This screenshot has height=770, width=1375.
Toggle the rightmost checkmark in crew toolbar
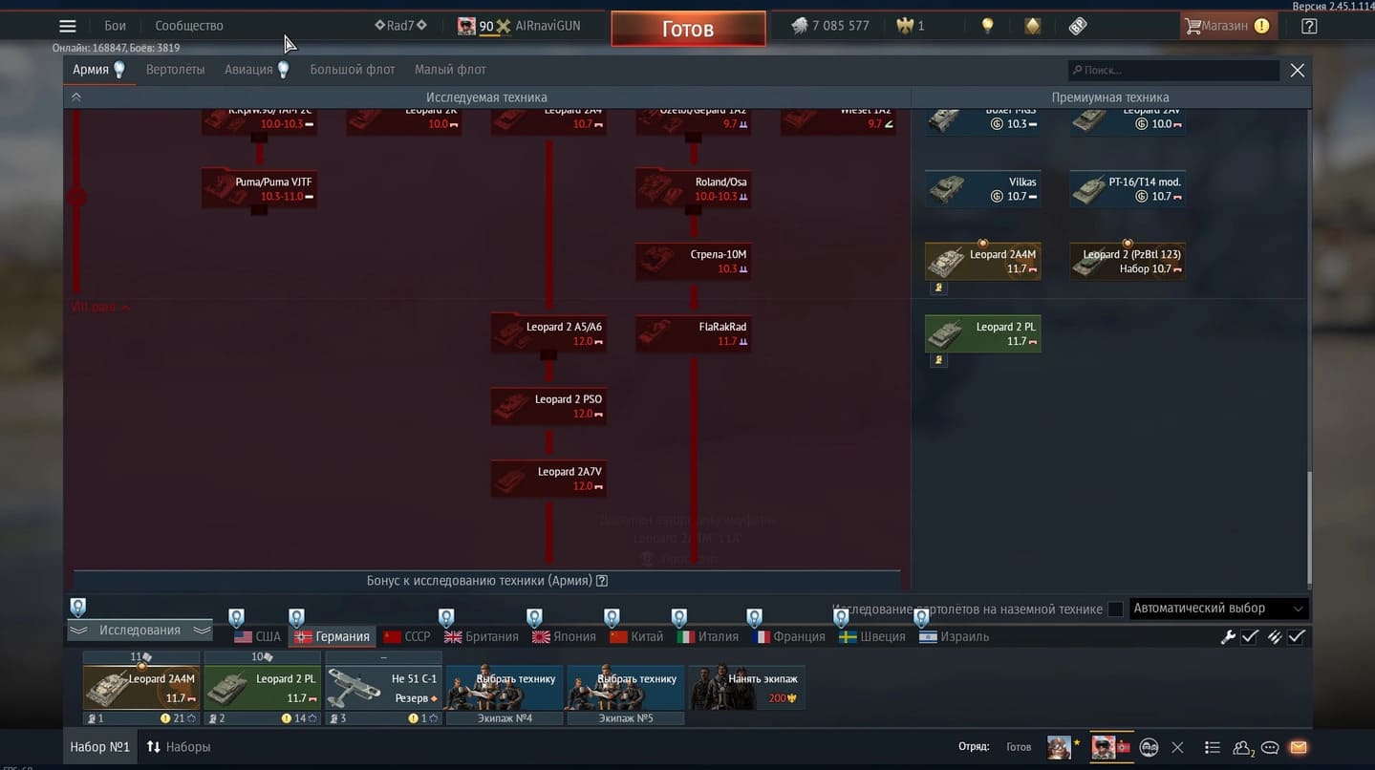click(x=1297, y=637)
